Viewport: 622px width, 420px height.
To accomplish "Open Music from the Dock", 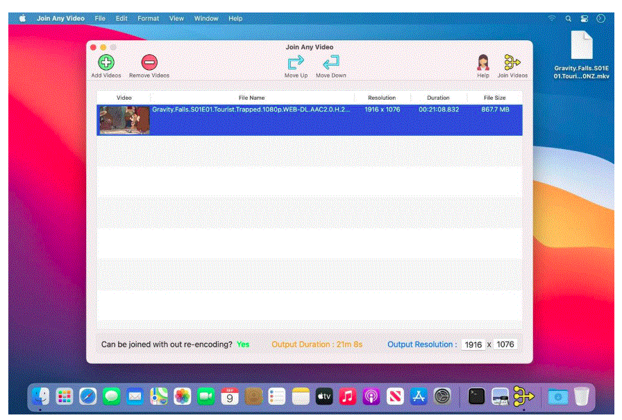I will tap(348, 396).
